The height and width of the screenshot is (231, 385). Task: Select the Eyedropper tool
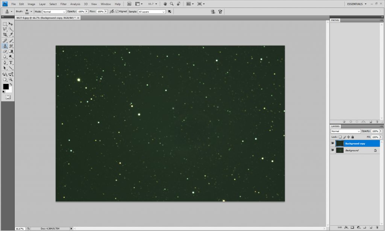click(11, 34)
